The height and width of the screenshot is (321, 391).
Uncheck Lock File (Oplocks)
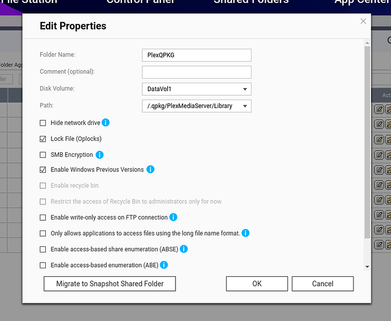(x=43, y=139)
